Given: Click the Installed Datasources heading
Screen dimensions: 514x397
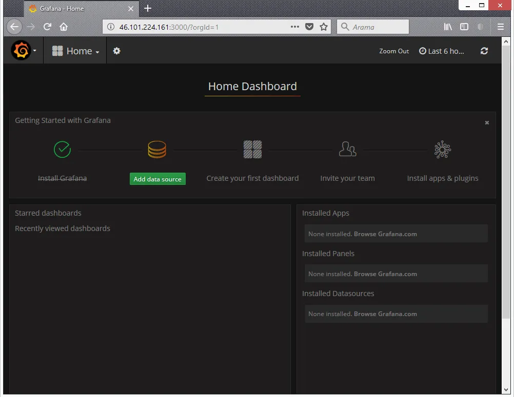Looking at the screenshot, I should pos(338,294).
